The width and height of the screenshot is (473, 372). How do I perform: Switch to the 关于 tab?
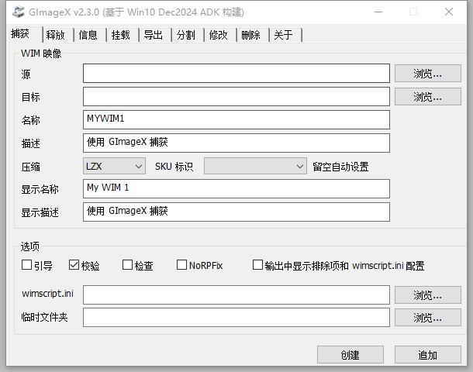[x=284, y=35]
